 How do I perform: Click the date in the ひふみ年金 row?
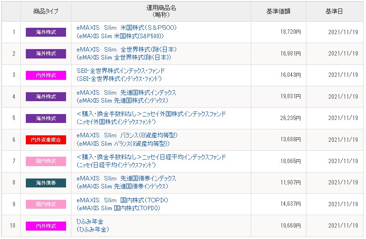[343, 226]
